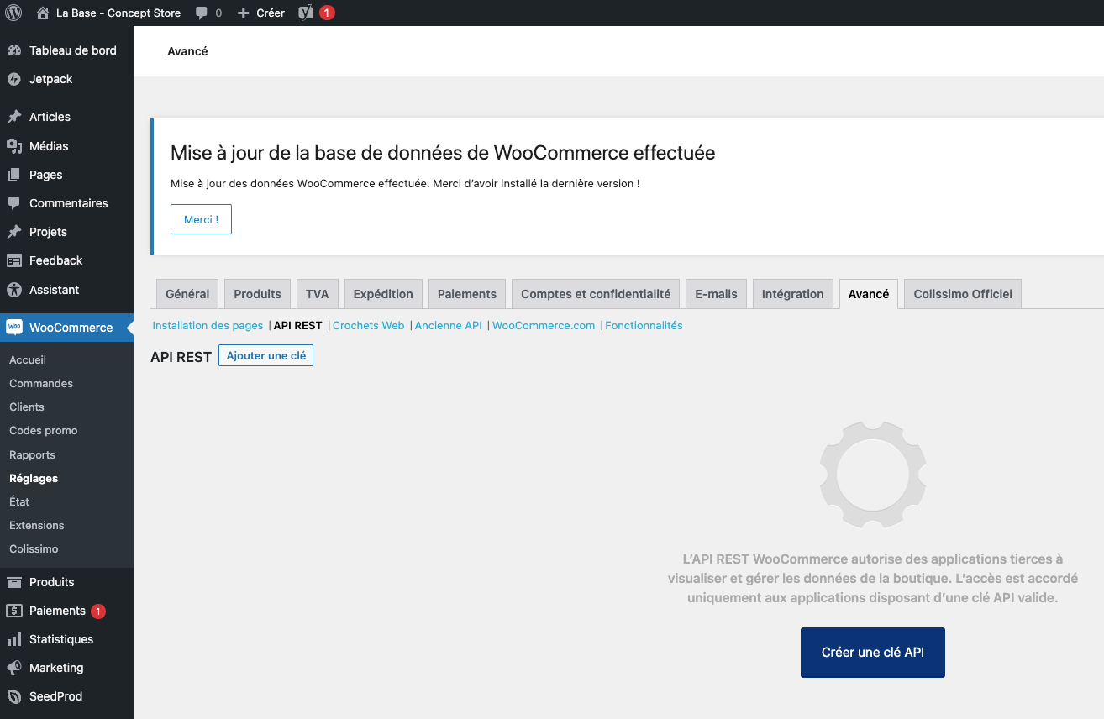Click the red badge beside Paiements
1104x719 pixels.
pyautogui.click(x=98, y=611)
